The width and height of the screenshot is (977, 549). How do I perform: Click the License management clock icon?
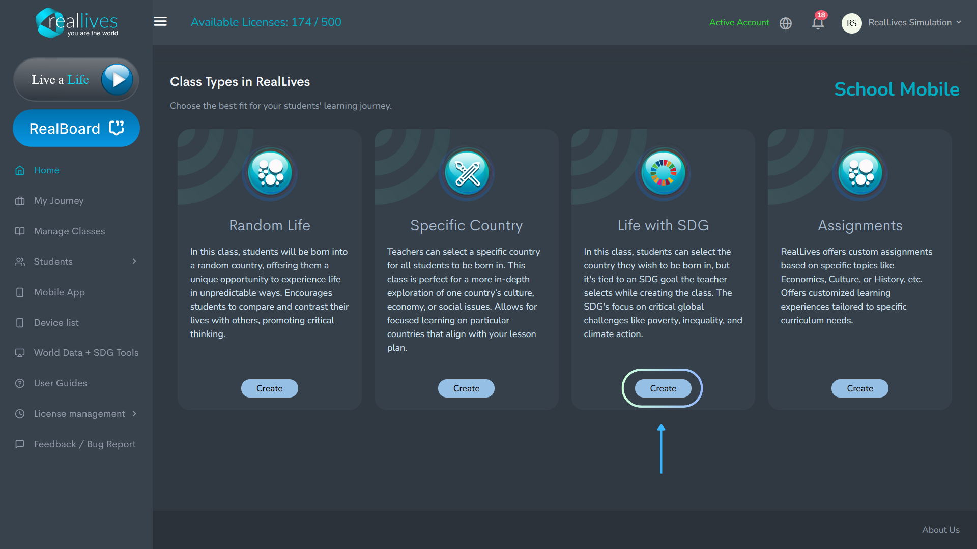(20, 414)
